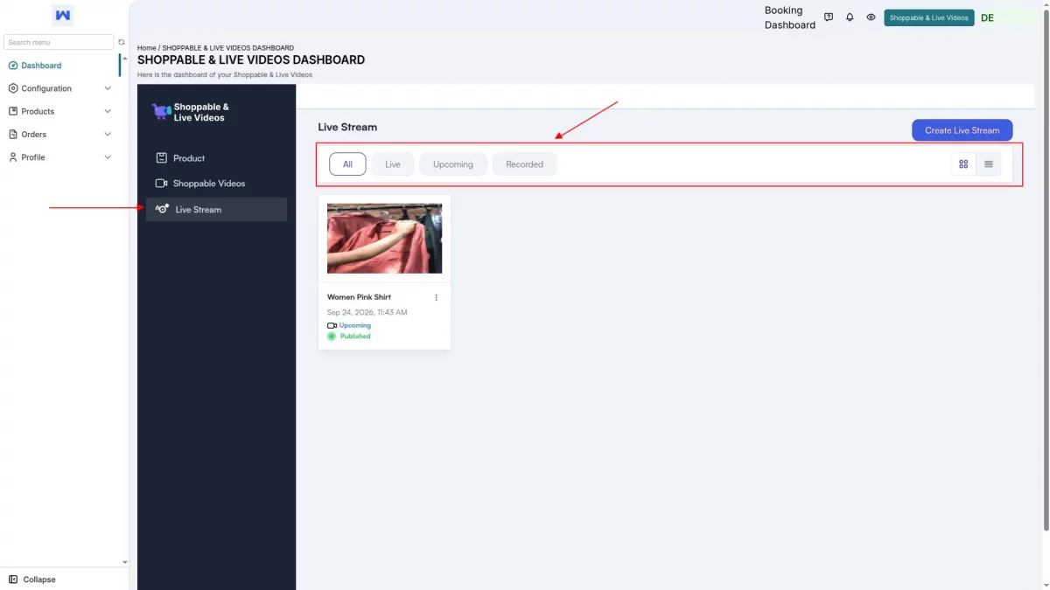Screen dimensions: 1050x590
Task: Click the Products box icon in the sidebar
Action: click(x=13, y=111)
